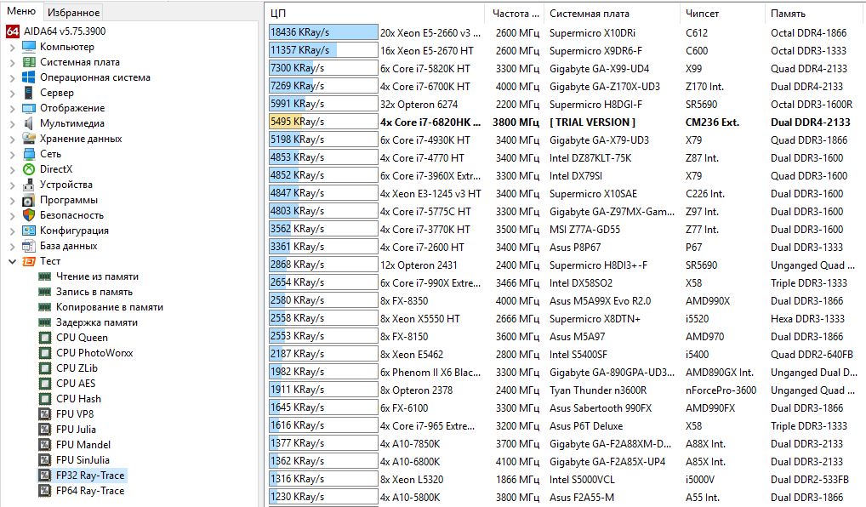This screenshot has width=866, height=507.
Task: Expand the Сервер tree node
Action: [12, 94]
